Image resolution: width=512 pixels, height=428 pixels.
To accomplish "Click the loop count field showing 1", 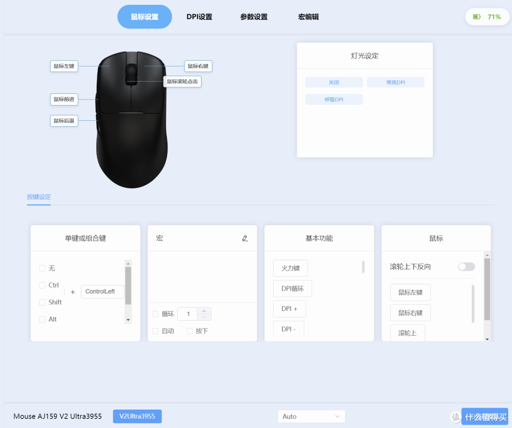I will pos(188,314).
